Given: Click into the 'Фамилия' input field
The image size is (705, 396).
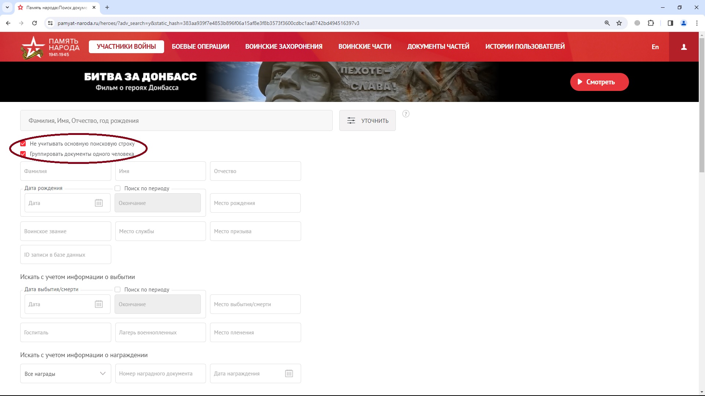Looking at the screenshot, I should coord(65,171).
